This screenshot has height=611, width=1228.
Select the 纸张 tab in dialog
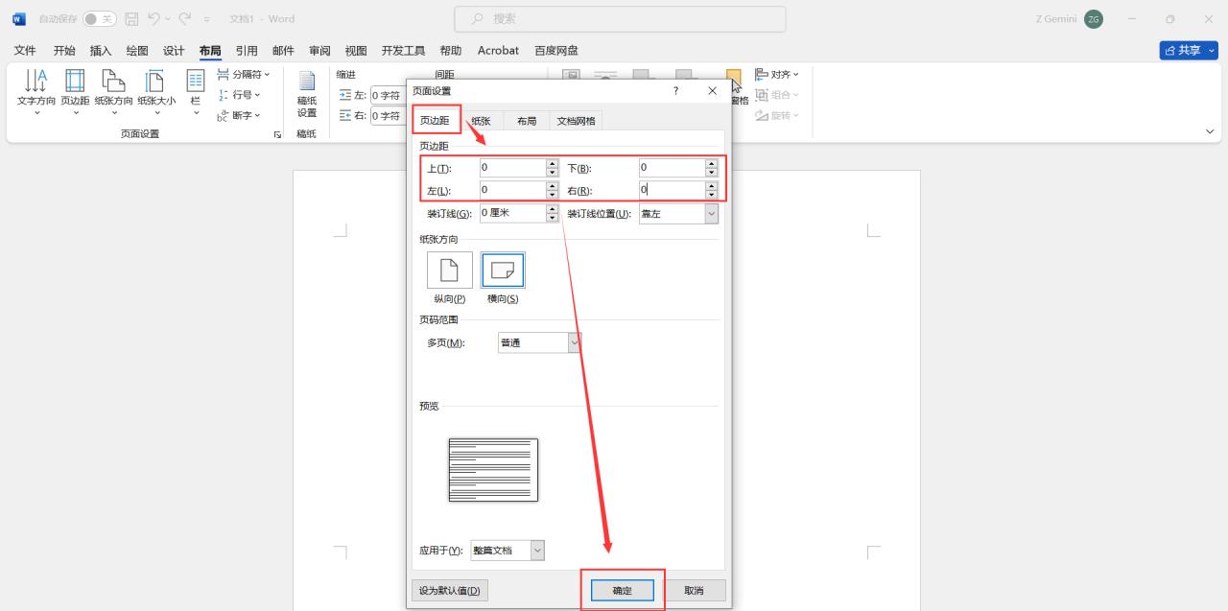(481, 121)
